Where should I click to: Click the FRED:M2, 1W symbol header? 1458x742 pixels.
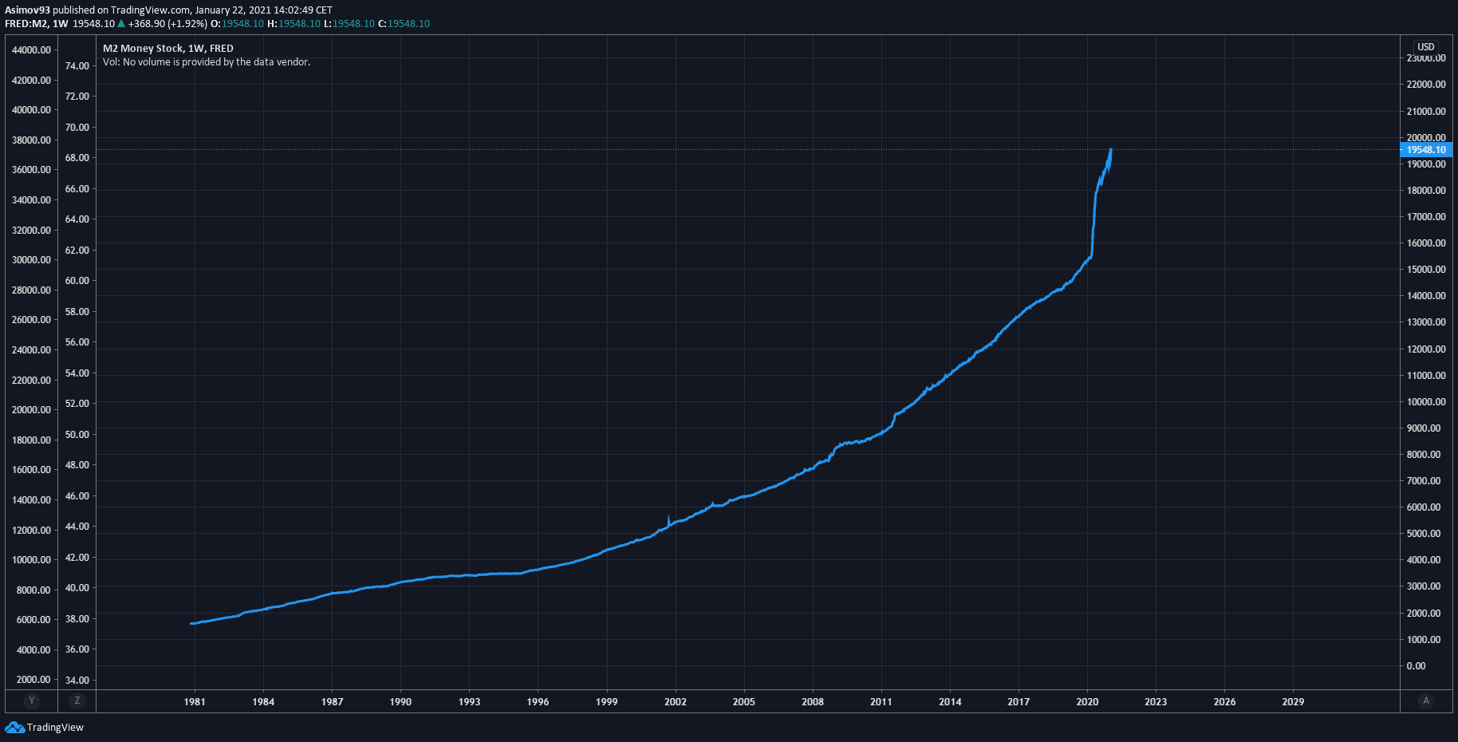(37, 24)
